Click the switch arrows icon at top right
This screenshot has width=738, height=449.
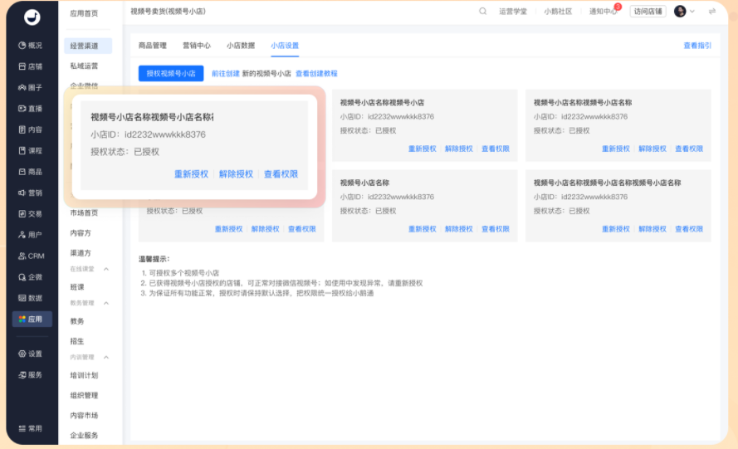712,12
